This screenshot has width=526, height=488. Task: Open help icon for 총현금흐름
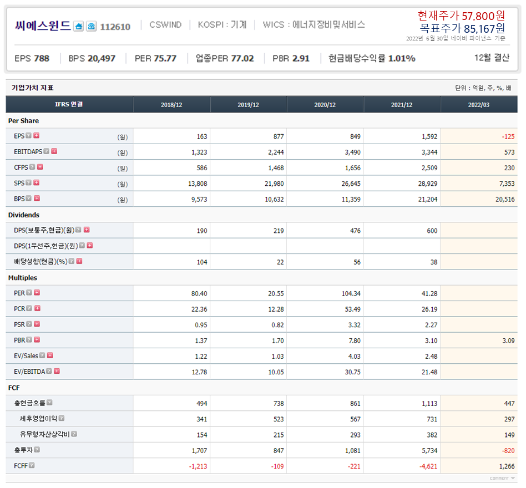pos(49,402)
